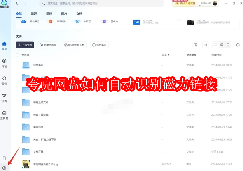Click the 2024/04/28 16:29 date cell
This screenshot has width=243, height=171.
tap(222, 139)
